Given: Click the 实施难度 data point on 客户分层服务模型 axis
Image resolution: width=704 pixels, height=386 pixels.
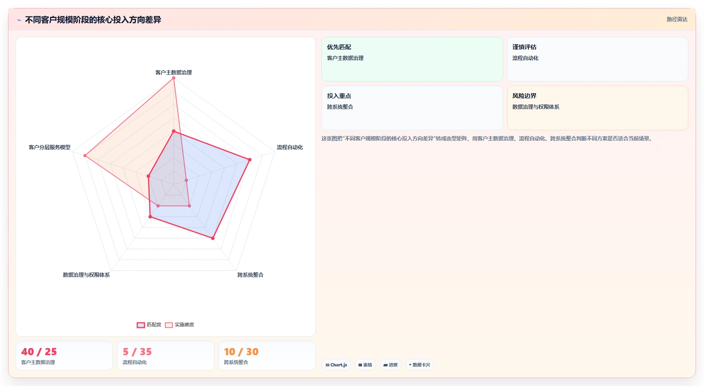Looking at the screenshot, I should click(85, 156).
